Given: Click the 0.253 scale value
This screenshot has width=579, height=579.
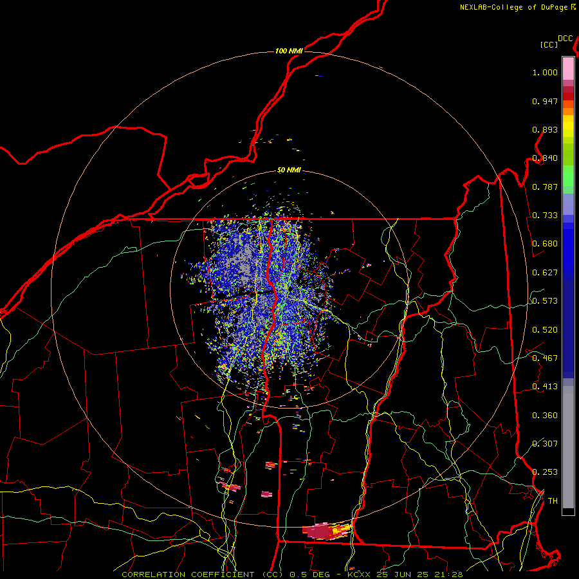Looking at the screenshot, I should pos(545,472).
